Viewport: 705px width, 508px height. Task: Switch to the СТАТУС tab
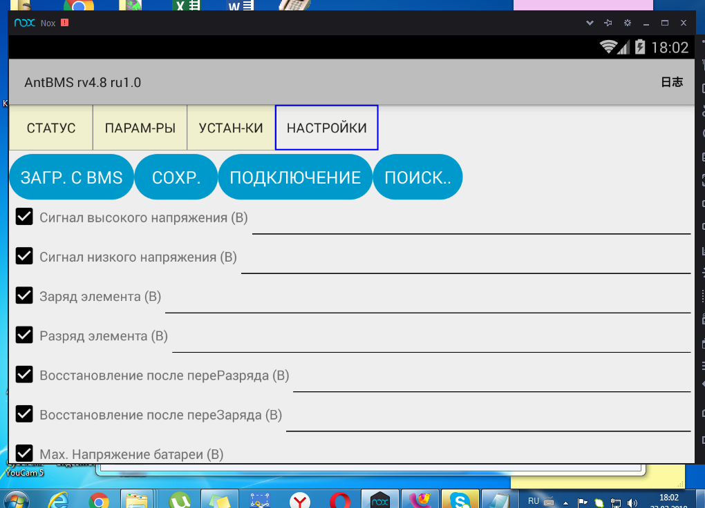[x=51, y=128]
